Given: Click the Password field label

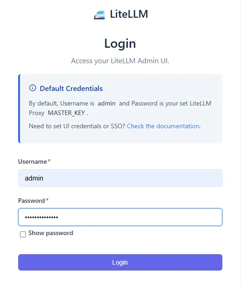Looking at the screenshot, I should click(31, 201).
